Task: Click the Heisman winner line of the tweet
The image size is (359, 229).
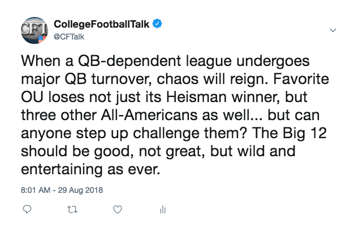Action: point(164,97)
